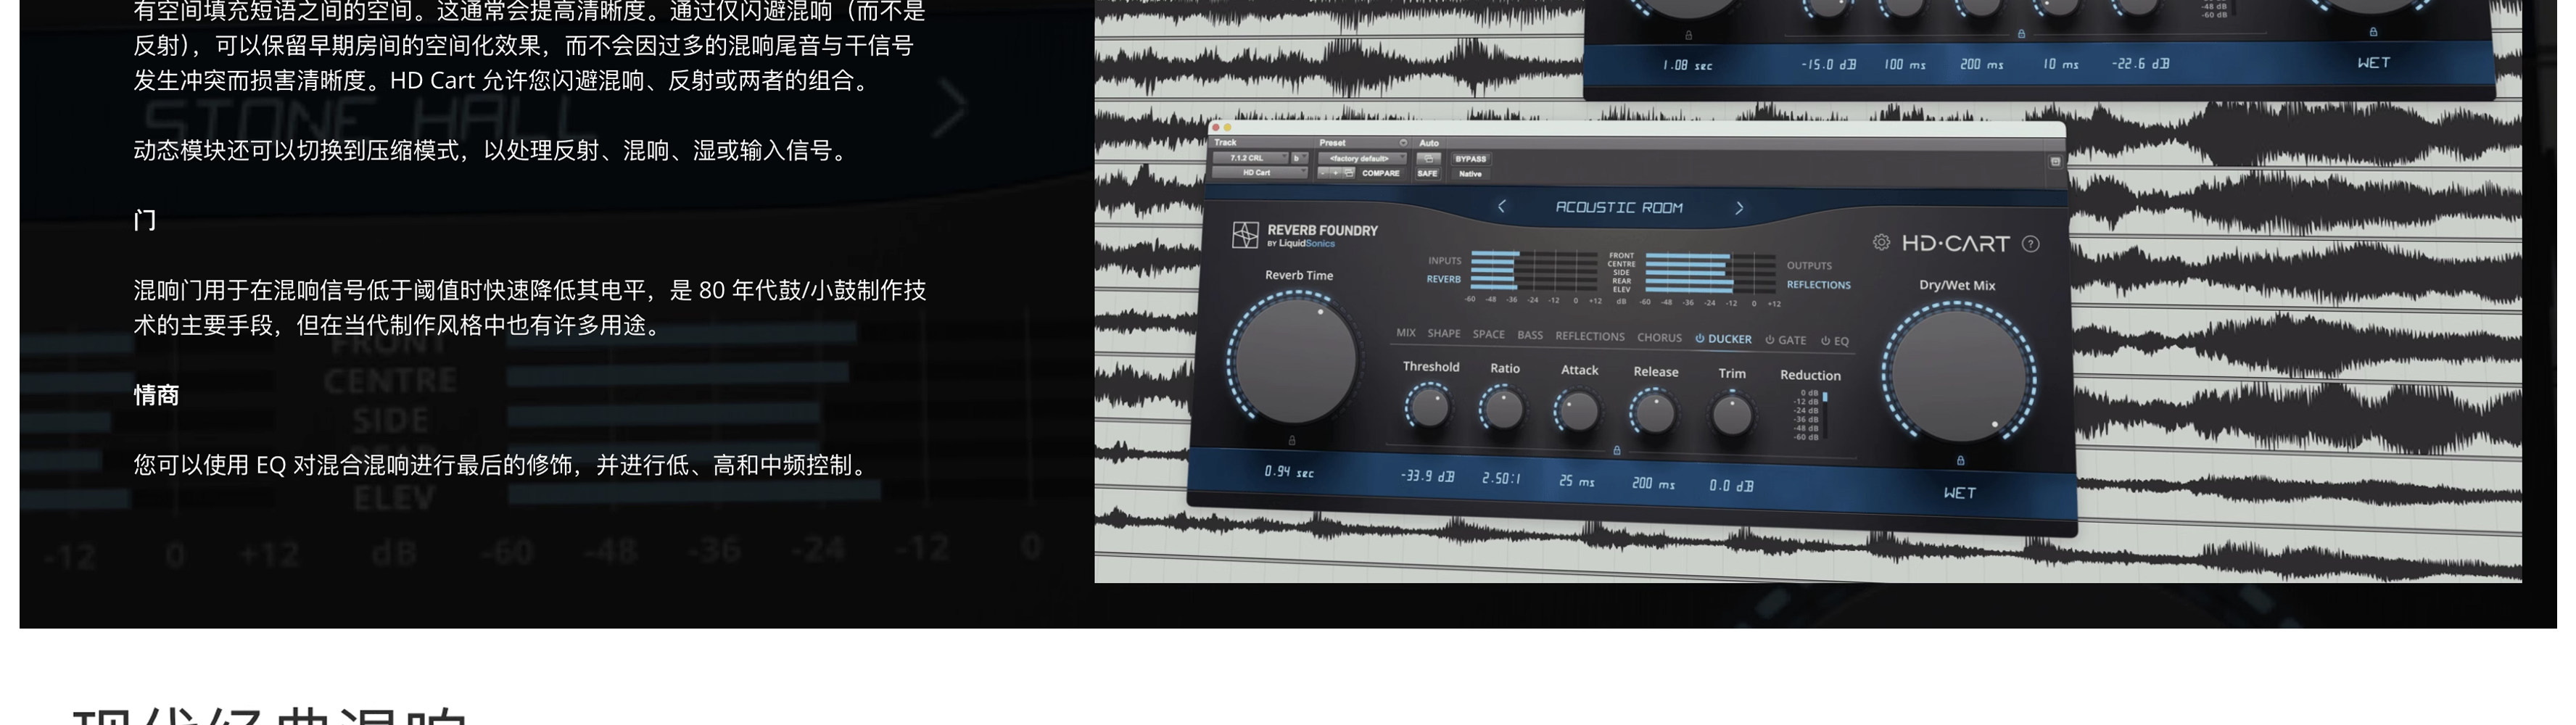The width and height of the screenshot is (2576, 725).
Task: Go to next preset after Acoustic Room
Action: tap(1739, 208)
